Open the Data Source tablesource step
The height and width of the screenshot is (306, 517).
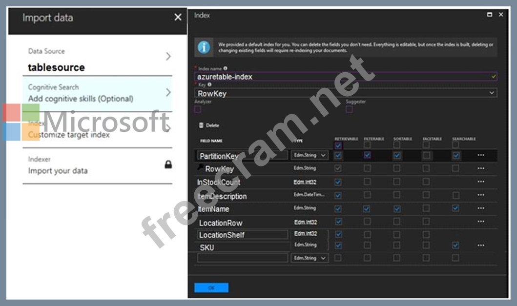coord(98,60)
